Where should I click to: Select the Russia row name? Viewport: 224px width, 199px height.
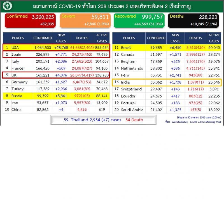[17, 96]
